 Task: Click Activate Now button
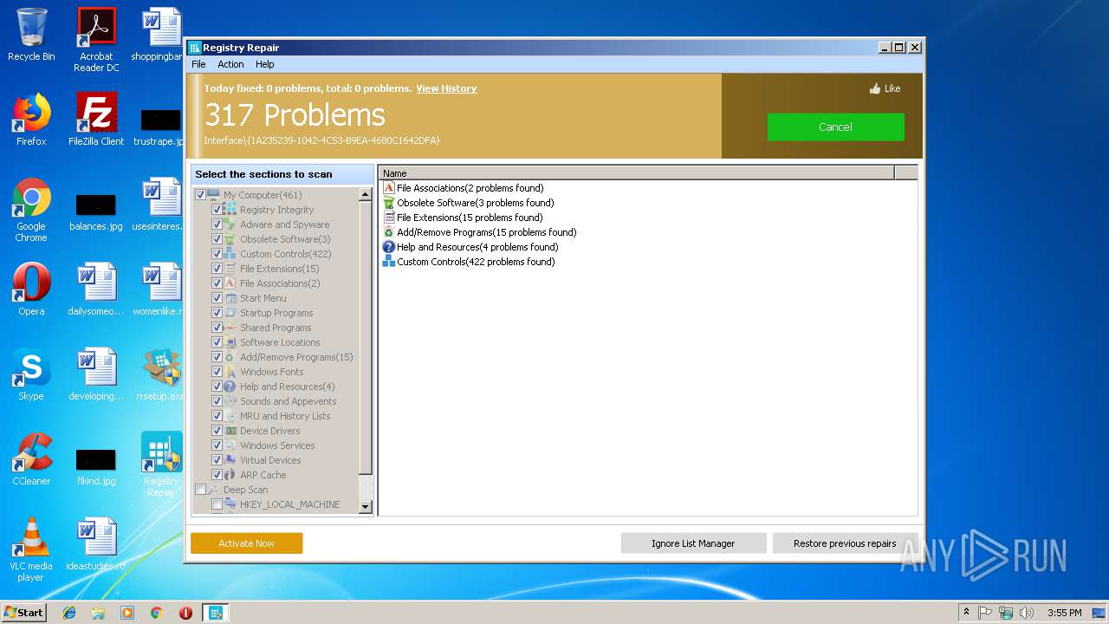[x=246, y=543]
